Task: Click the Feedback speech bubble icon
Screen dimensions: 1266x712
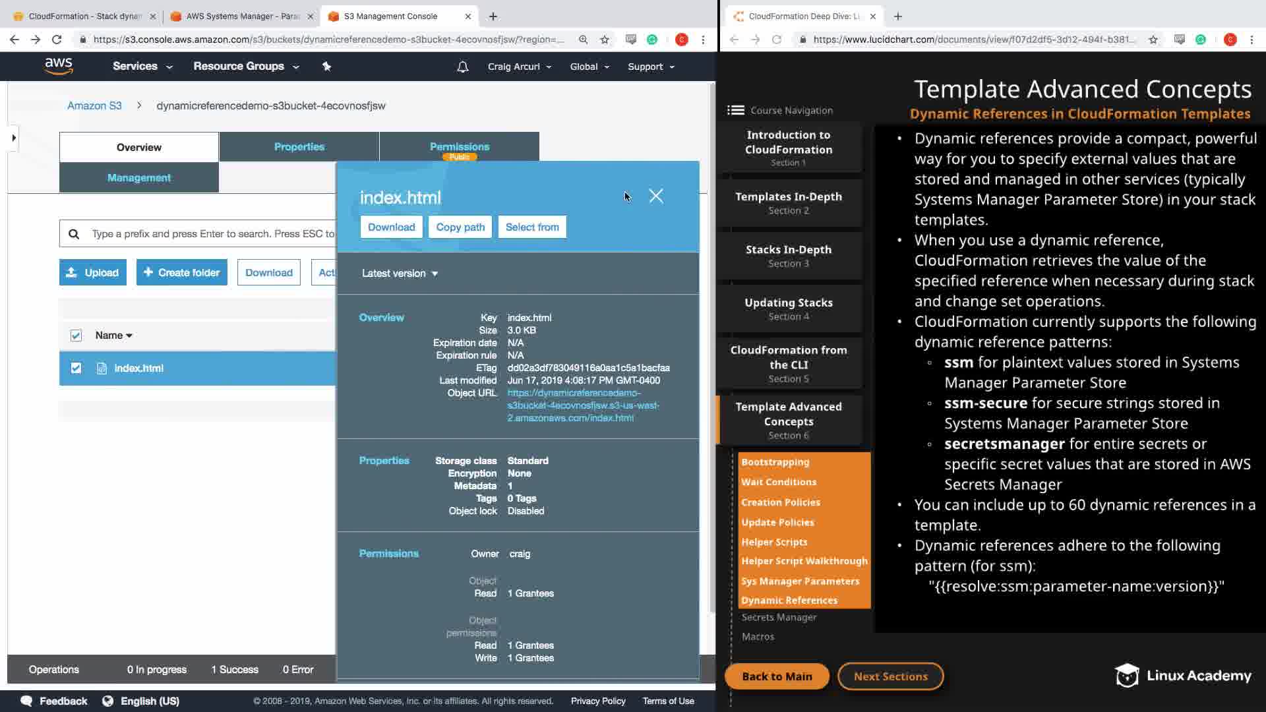Action: [x=26, y=701]
